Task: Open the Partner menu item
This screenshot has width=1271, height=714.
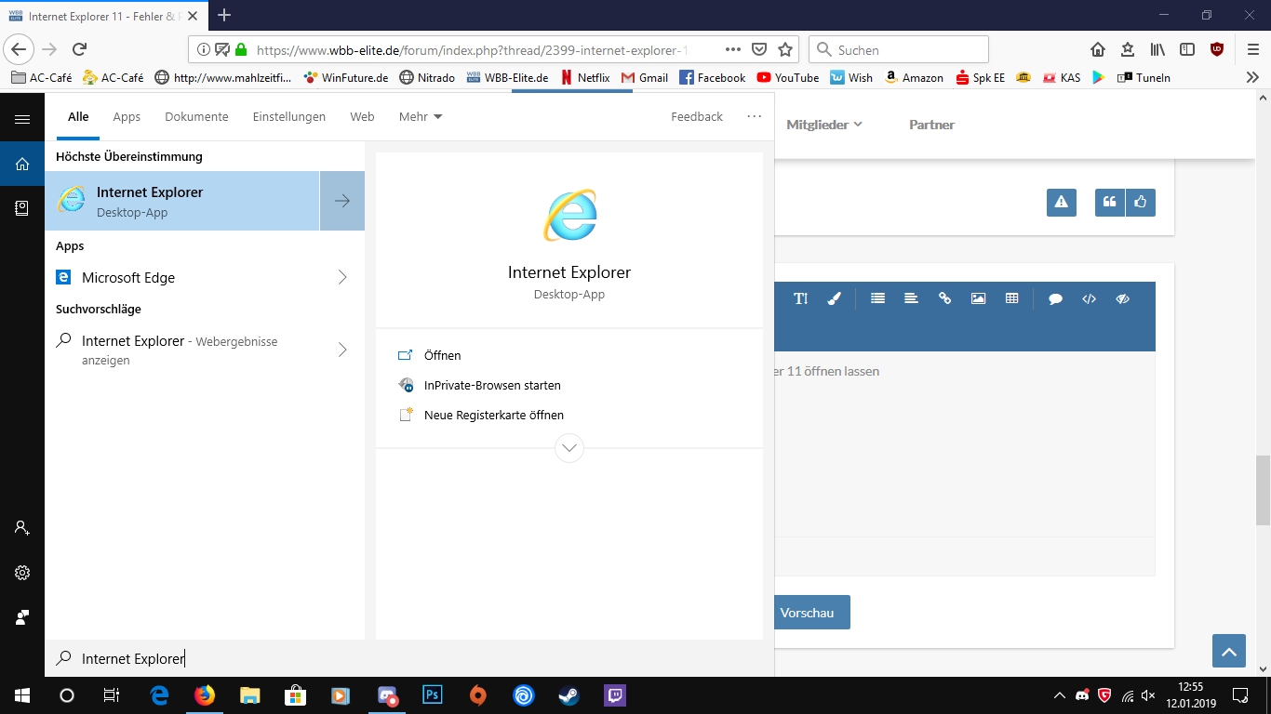Action: coord(931,125)
